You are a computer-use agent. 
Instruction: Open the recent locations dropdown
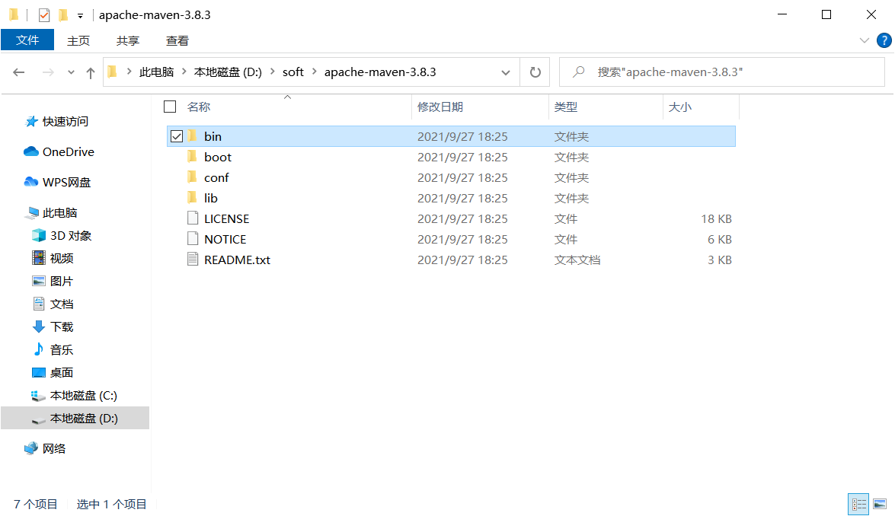(71, 72)
